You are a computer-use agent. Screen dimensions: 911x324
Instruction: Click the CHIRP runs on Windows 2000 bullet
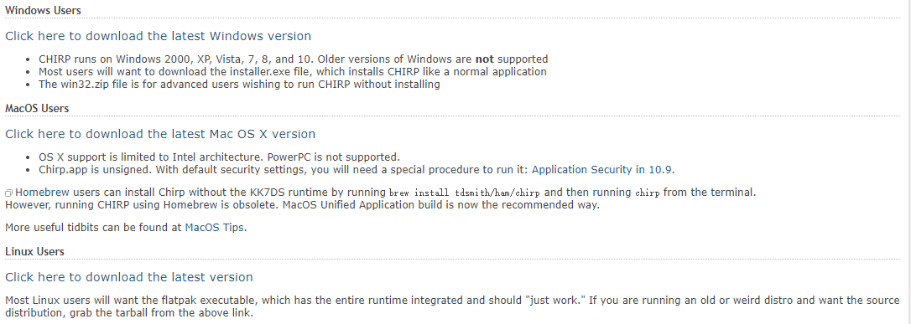(294, 59)
